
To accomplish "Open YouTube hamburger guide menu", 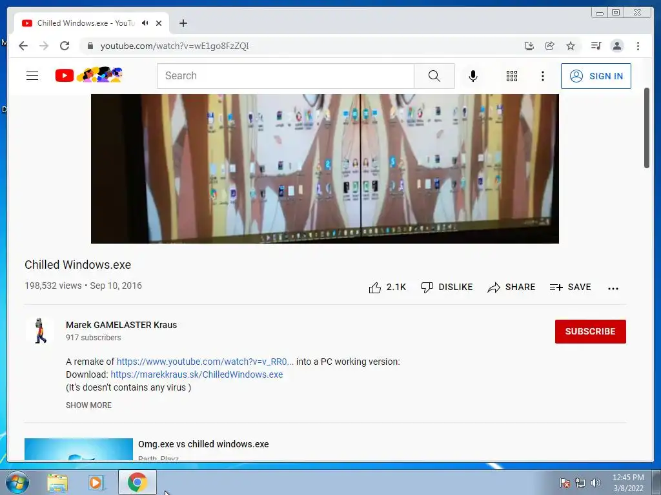I will pyautogui.click(x=32, y=76).
